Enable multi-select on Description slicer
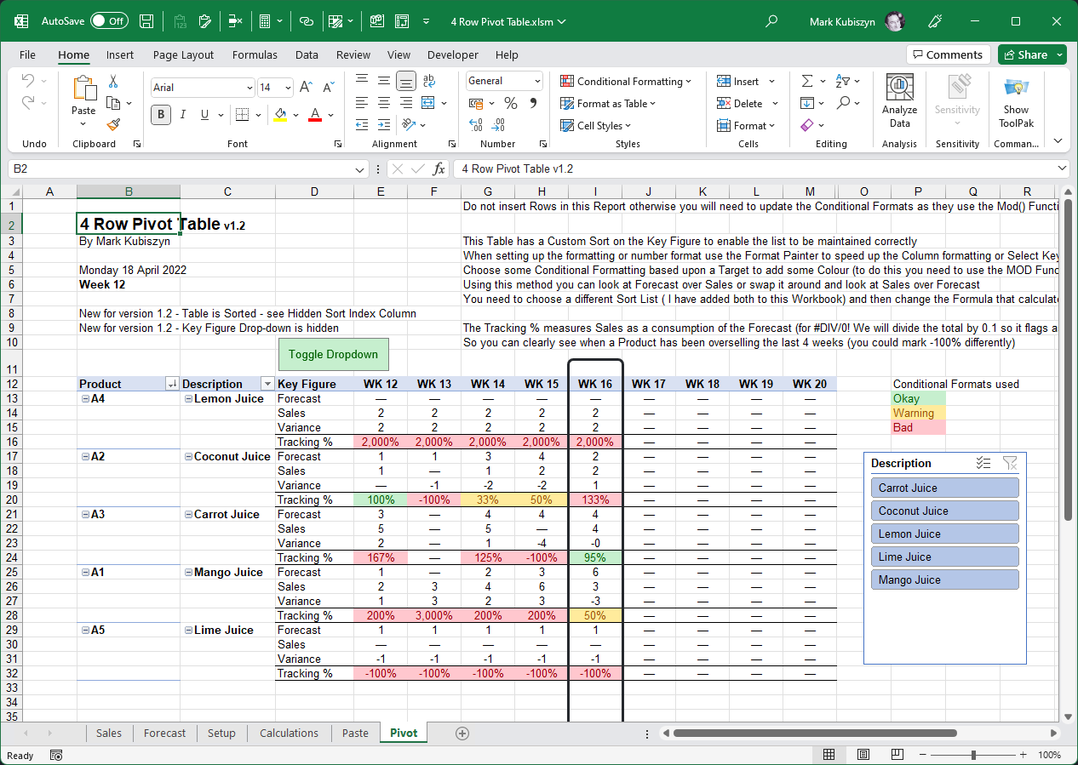Image resolution: width=1078 pixels, height=765 pixels. 983,463
